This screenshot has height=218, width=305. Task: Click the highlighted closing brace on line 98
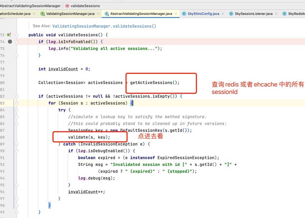click(x=49, y=205)
